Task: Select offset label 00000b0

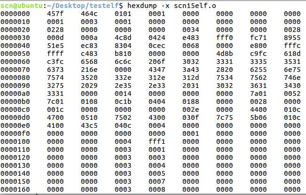Action: 15,101
